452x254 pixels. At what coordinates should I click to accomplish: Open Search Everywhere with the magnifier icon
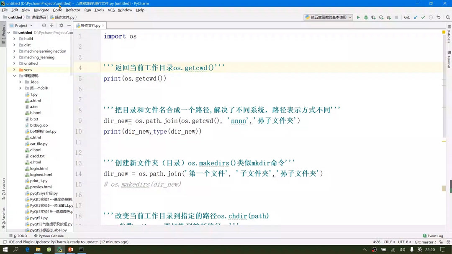[x=449, y=17]
